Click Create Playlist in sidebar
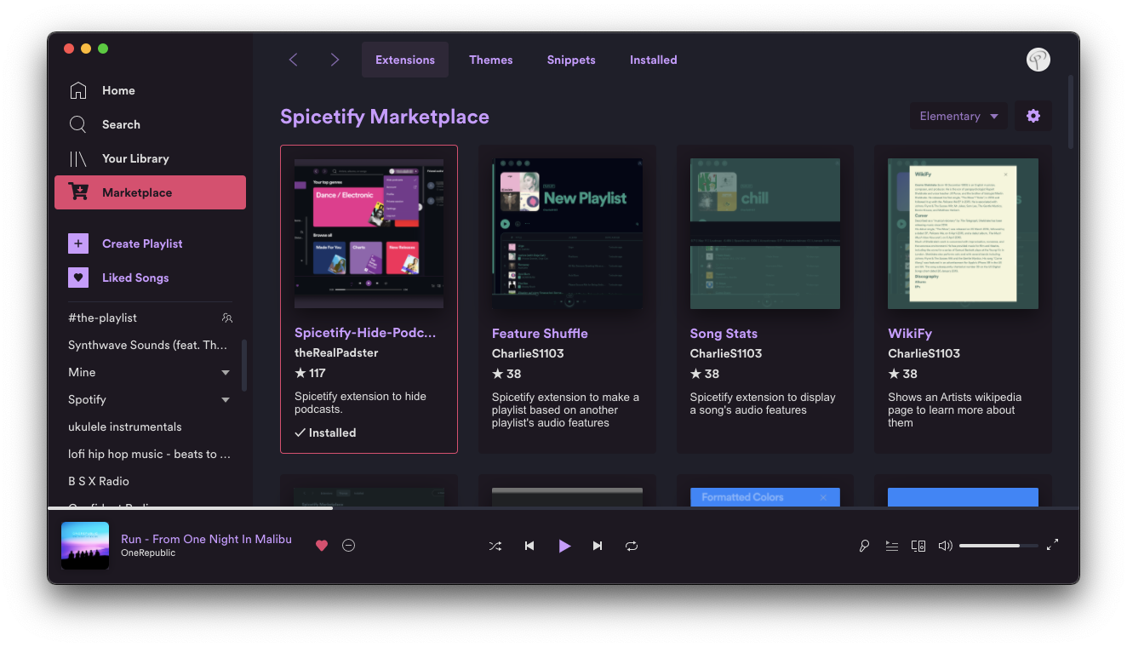 tap(141, 243)
